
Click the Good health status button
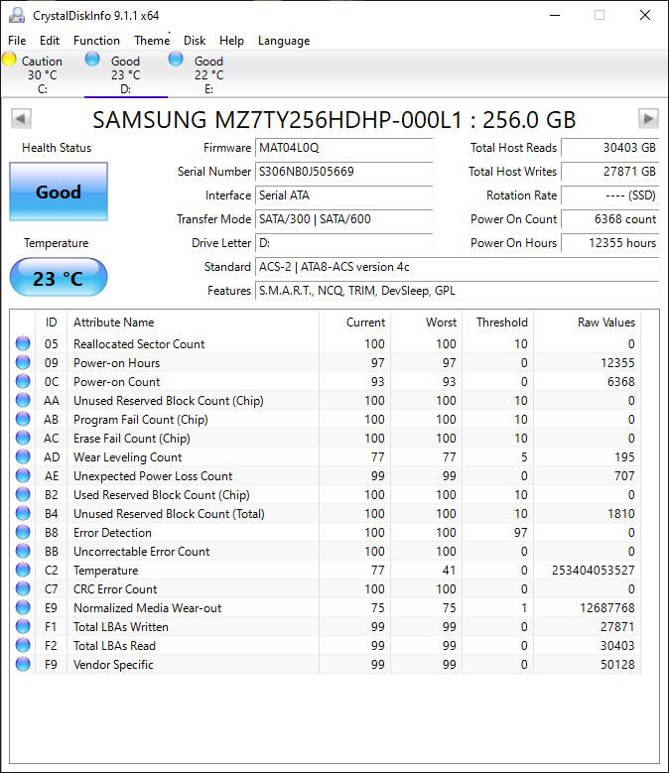[59, 192]
